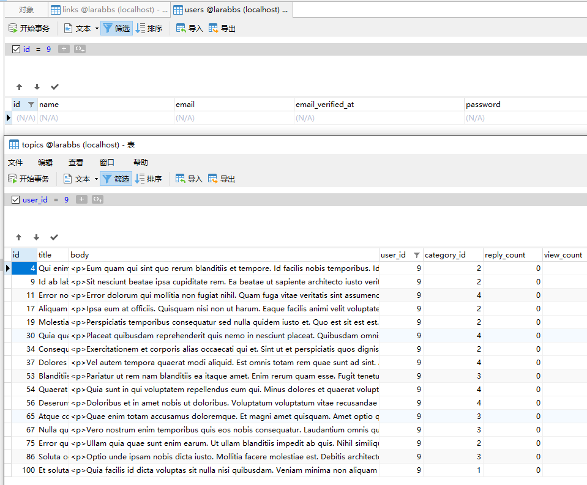Add condition with plus next to user_id = 9
The image size is (587, 485).
point(81,199)
